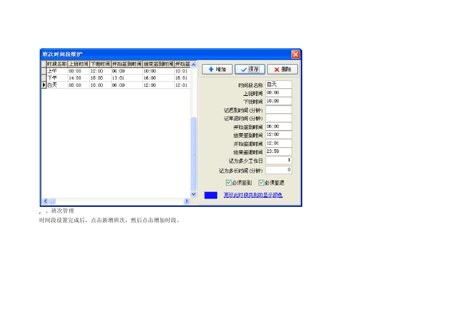Click the 10:00 cell in 上午 row

pos(158,71)
